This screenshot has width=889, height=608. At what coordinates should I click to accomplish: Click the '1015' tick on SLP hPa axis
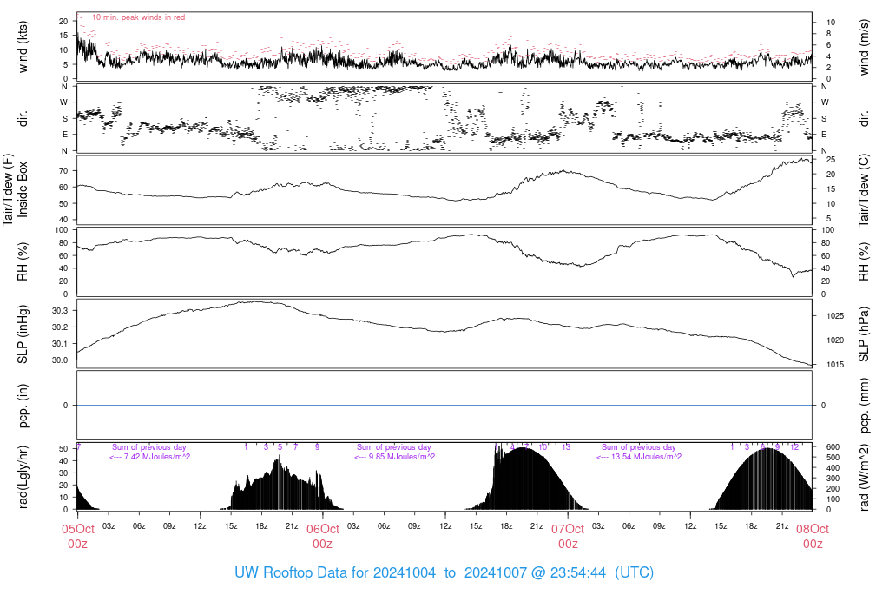(834, 365)
